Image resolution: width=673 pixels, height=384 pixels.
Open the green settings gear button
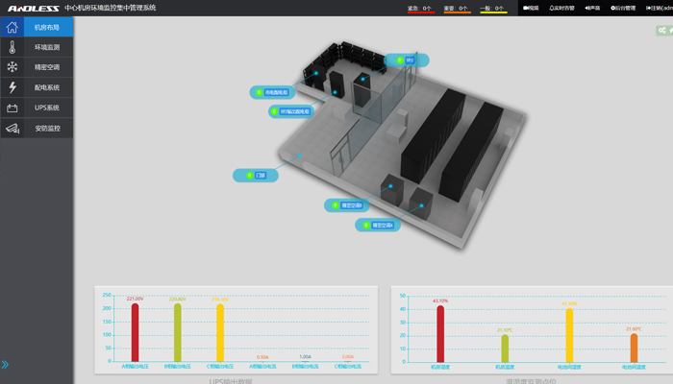click(662, 31)
